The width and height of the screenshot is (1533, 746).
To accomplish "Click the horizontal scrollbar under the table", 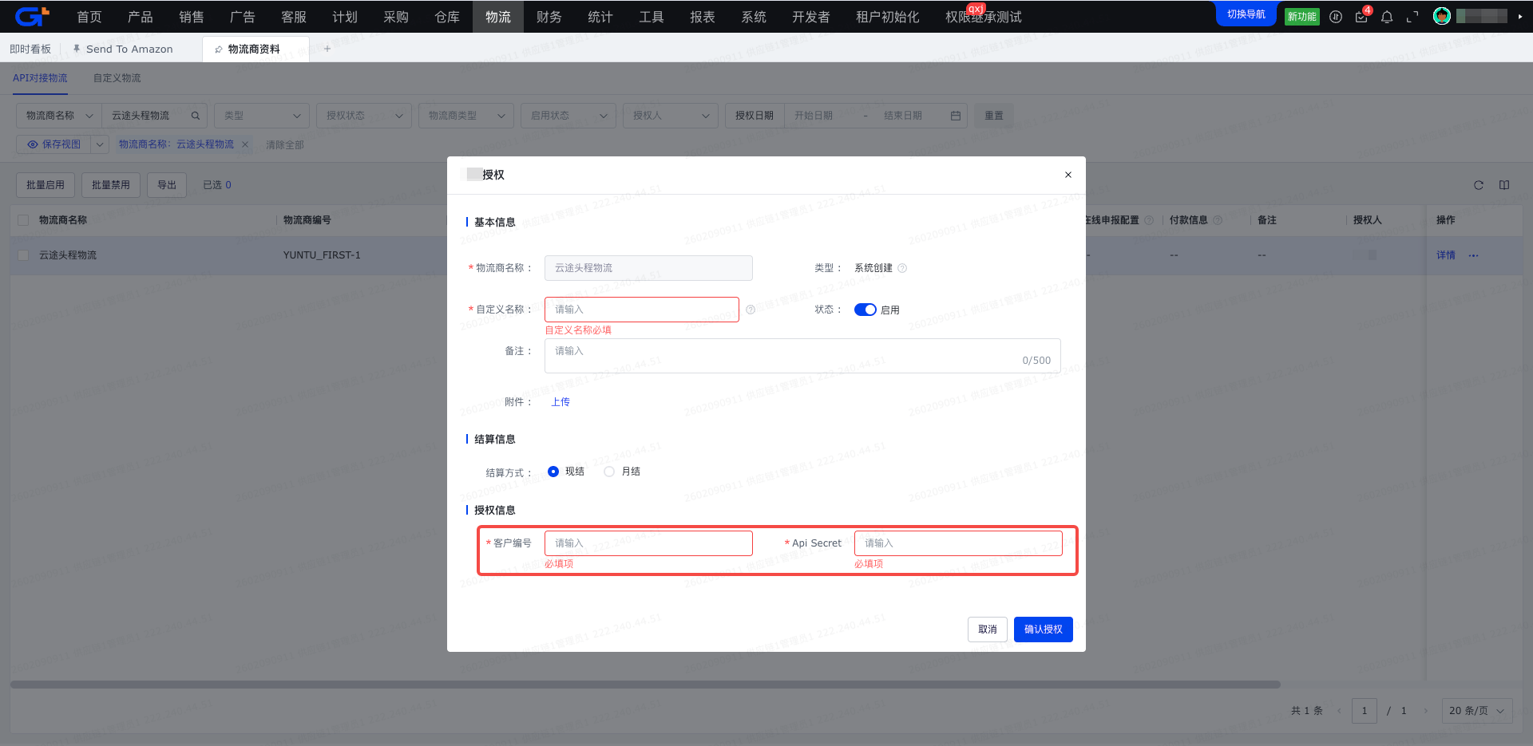I will click(645, 685).
